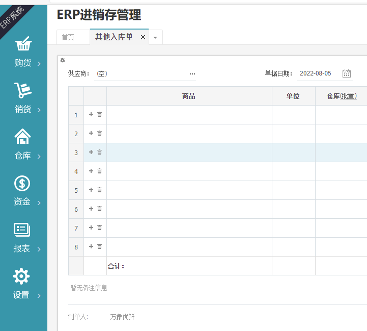
Task: Click the 单据日期 date field
Action: [x=318, y=73]
